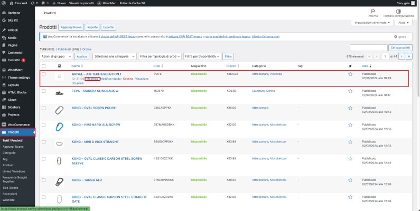Expand Impostazioni schermata panel
The height and width of the screenshot is (211, 420).
click(372, 23)
